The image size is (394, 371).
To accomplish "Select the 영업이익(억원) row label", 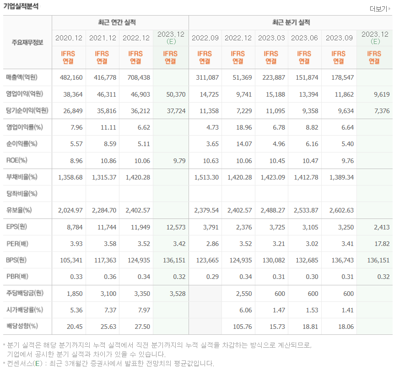I will point(25,94).
